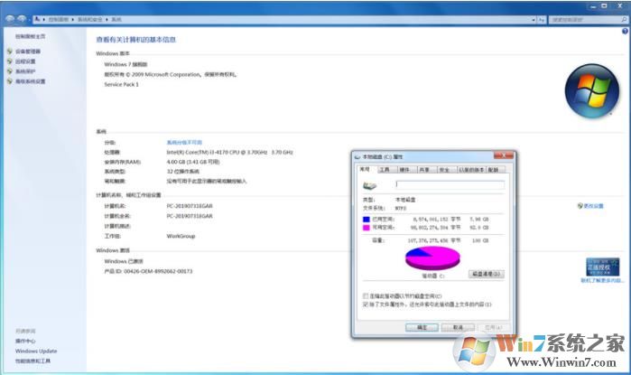This screenshot has height=375, width=631.
Task: Click the shield icon beside 更改设置
Action: tap(580, 206)
